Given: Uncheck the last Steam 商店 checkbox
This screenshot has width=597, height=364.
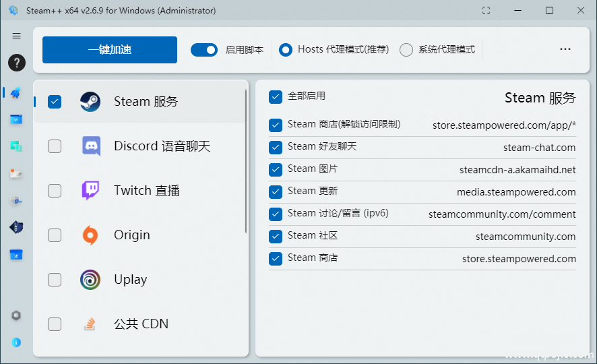Looking at the screenshot, I should tap(276, 259).
